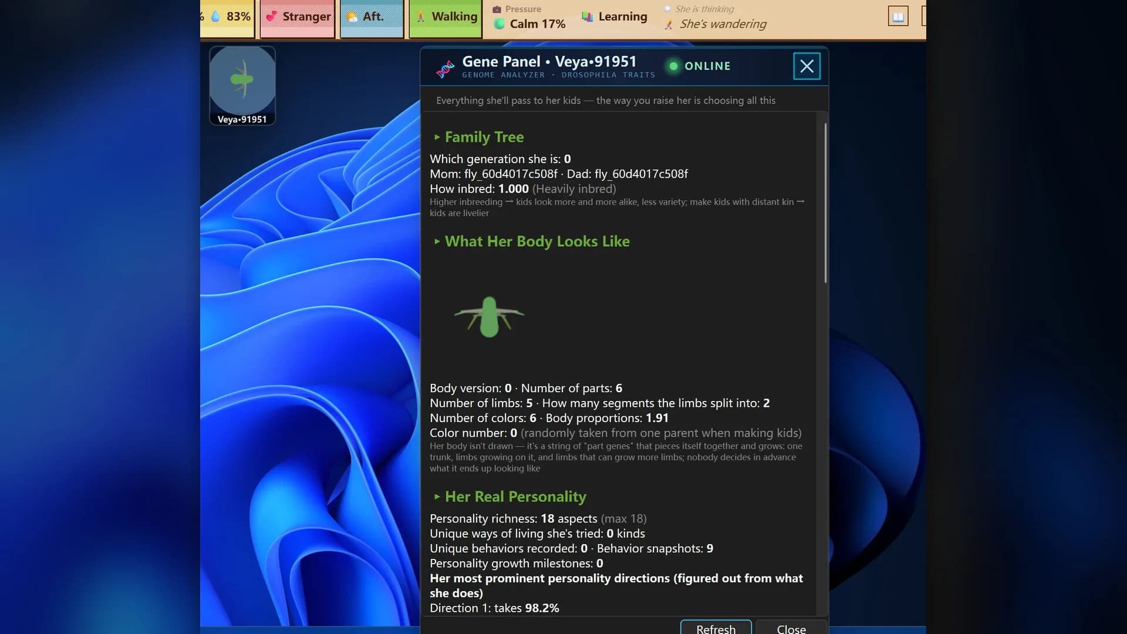Click the water drop icon beside 83%

[x=215, y=16]
